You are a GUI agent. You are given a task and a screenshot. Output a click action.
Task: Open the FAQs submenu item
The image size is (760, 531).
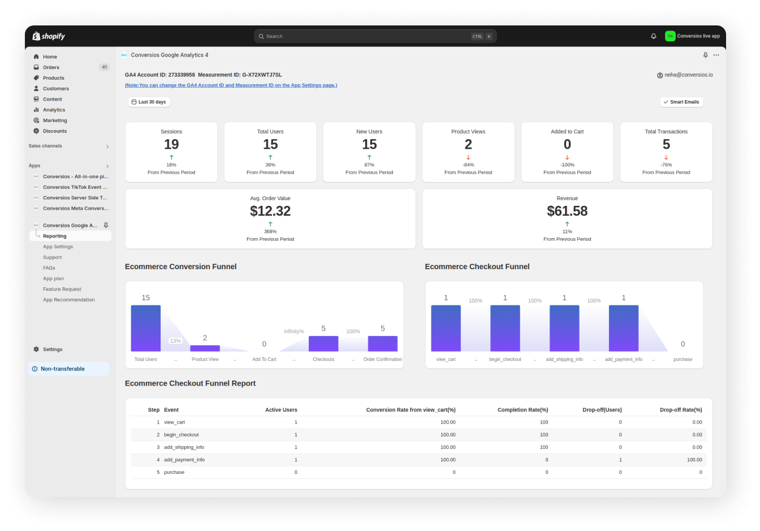[x=49, y=268]
